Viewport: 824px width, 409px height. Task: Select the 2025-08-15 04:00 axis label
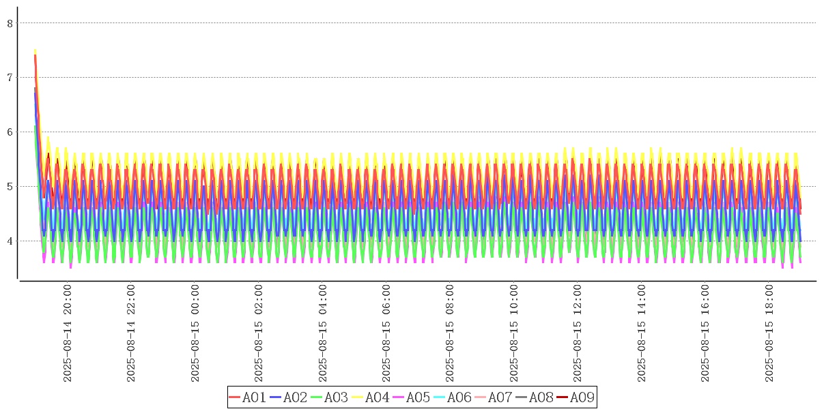pos(323,333)
